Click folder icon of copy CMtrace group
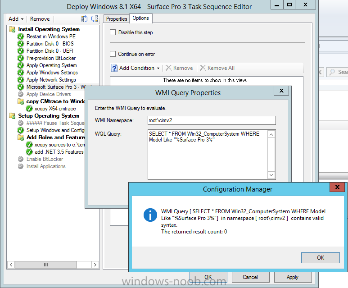The height and width of the screenshot is (288, 348). (21, 101)
